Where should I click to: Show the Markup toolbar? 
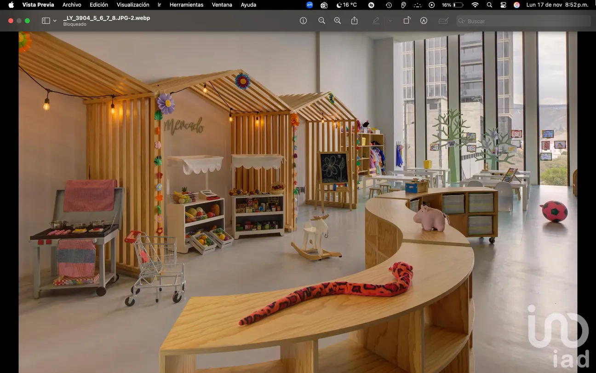424,21
